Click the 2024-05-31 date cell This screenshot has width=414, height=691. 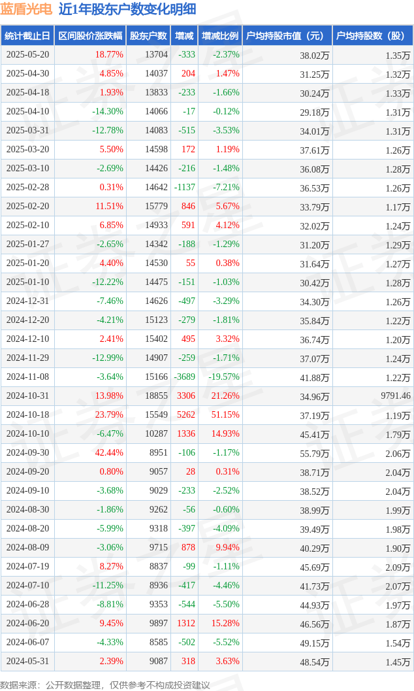point(27,661)
